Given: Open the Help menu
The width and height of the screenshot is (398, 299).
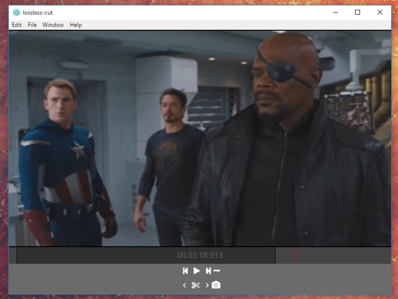Looking at the screenshot, I should (76, 25).
